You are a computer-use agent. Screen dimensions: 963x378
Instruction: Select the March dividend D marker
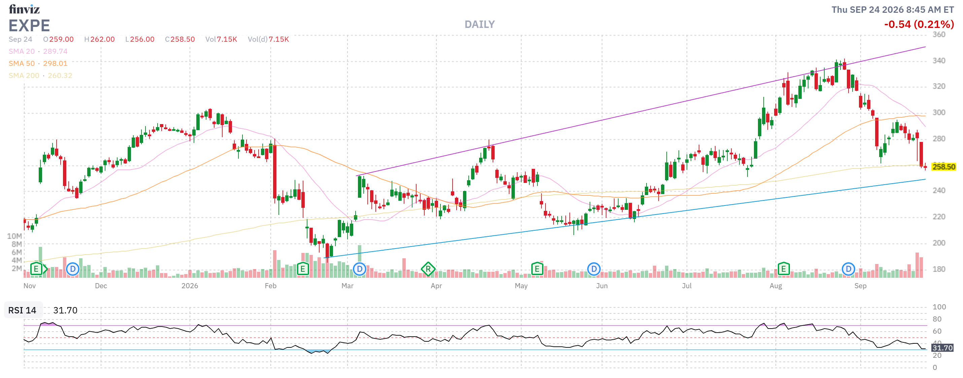359,269
